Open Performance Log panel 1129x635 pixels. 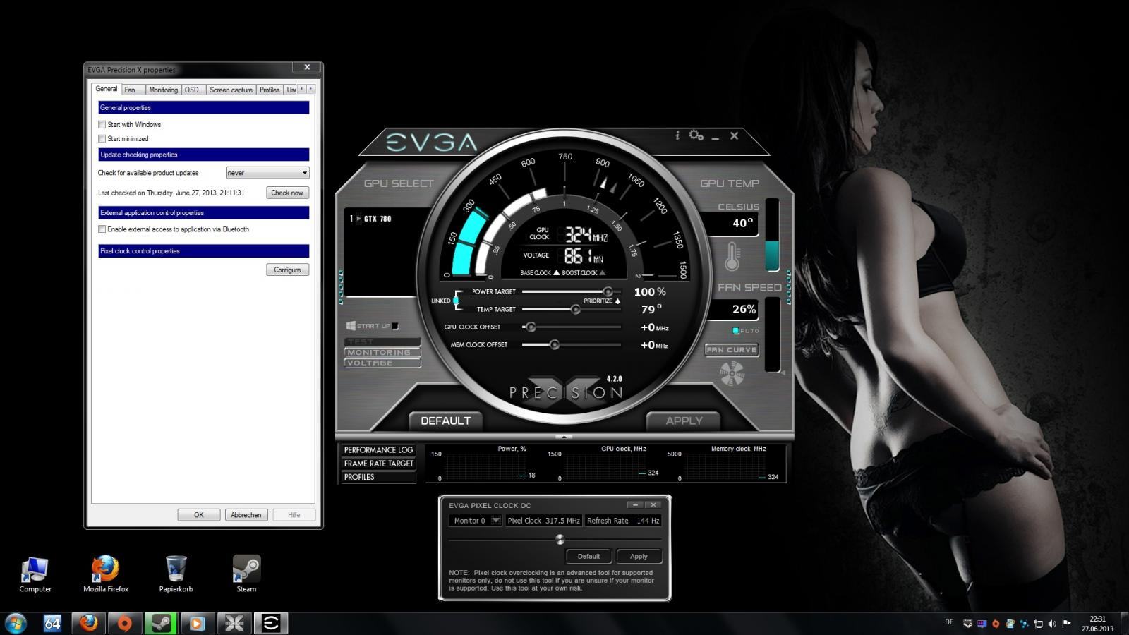(378, 450)
